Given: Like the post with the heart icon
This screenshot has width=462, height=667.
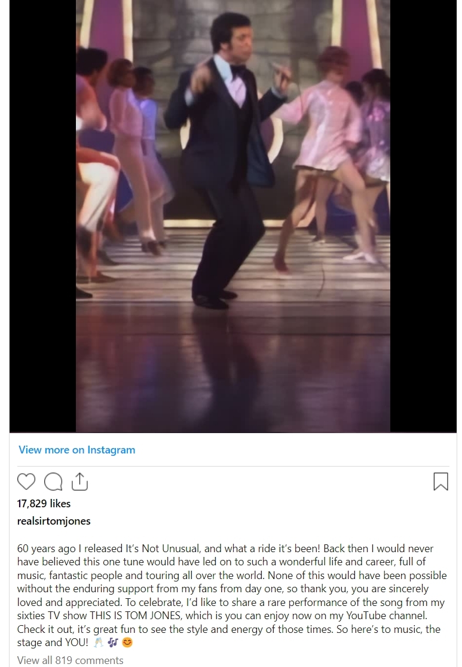Looking at the screenshot, I should click(26, 482).
